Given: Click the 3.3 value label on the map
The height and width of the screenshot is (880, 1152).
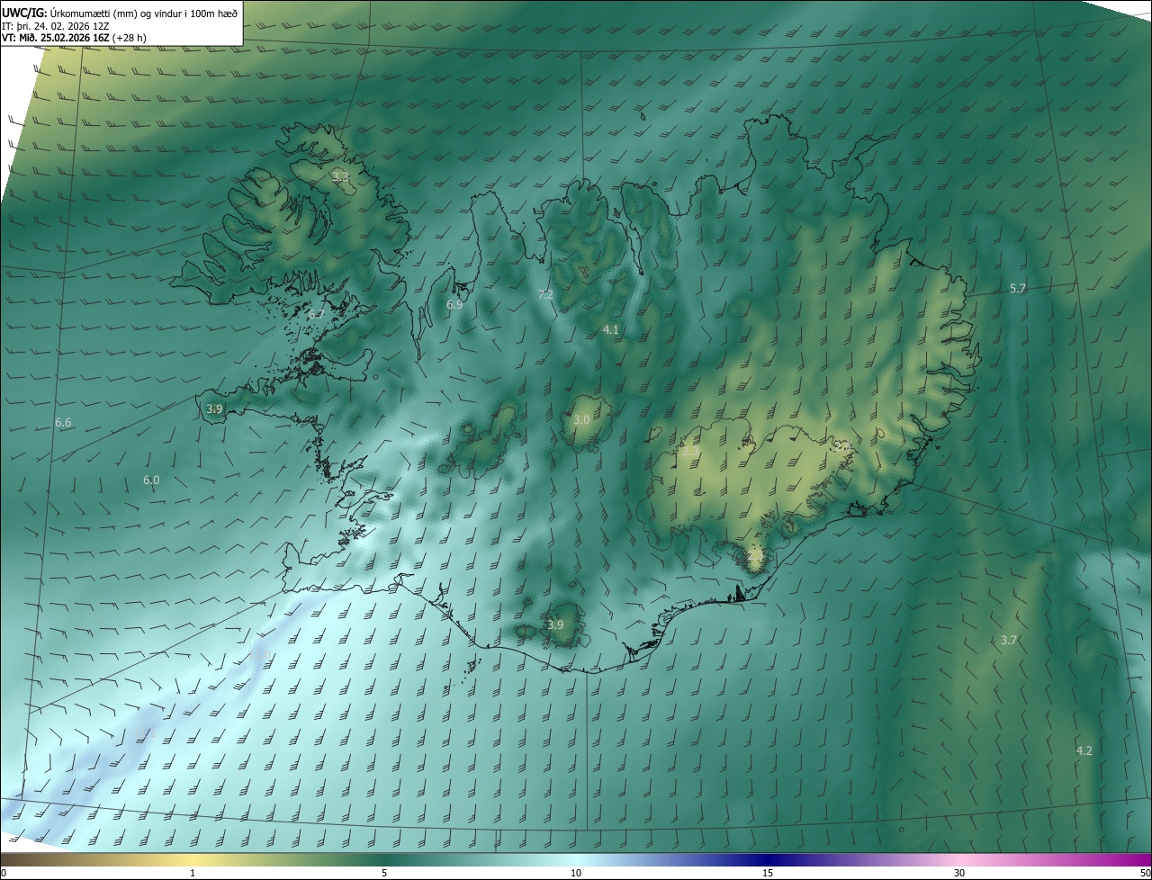Looking at the screenshot, I should (340, 177).
